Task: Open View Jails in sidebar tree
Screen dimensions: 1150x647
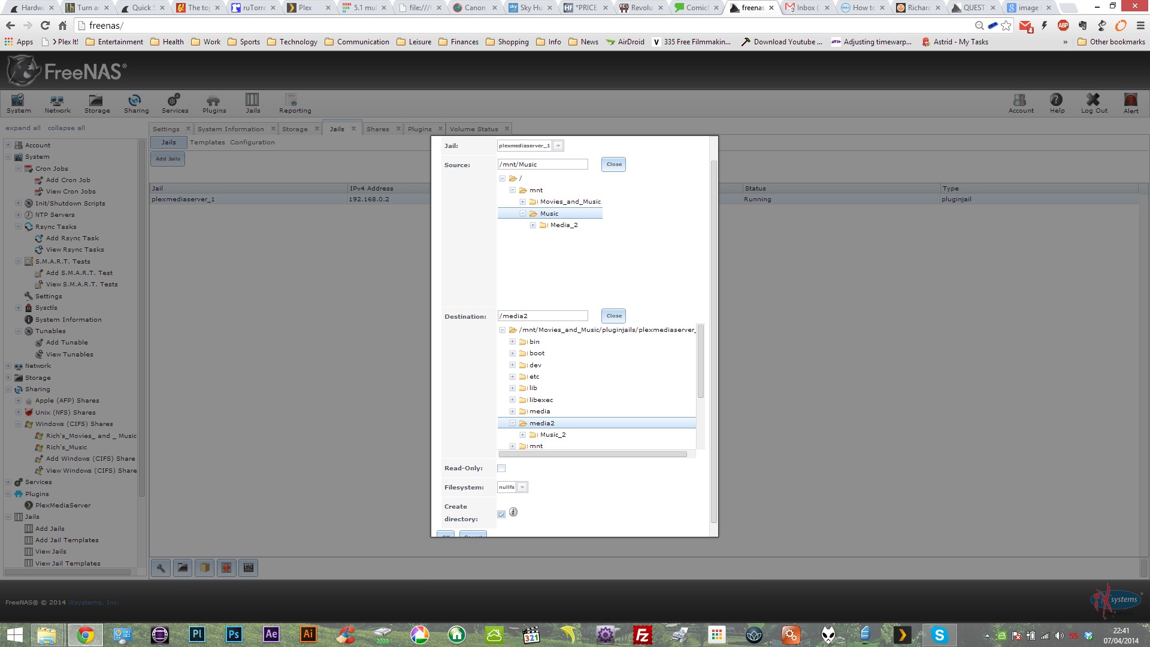Action: point(50,551)
